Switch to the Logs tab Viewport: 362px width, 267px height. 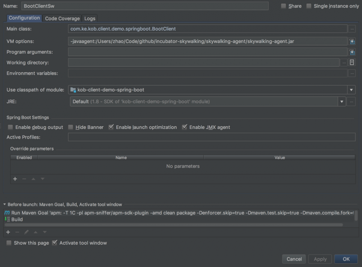(x=90, y=18)
